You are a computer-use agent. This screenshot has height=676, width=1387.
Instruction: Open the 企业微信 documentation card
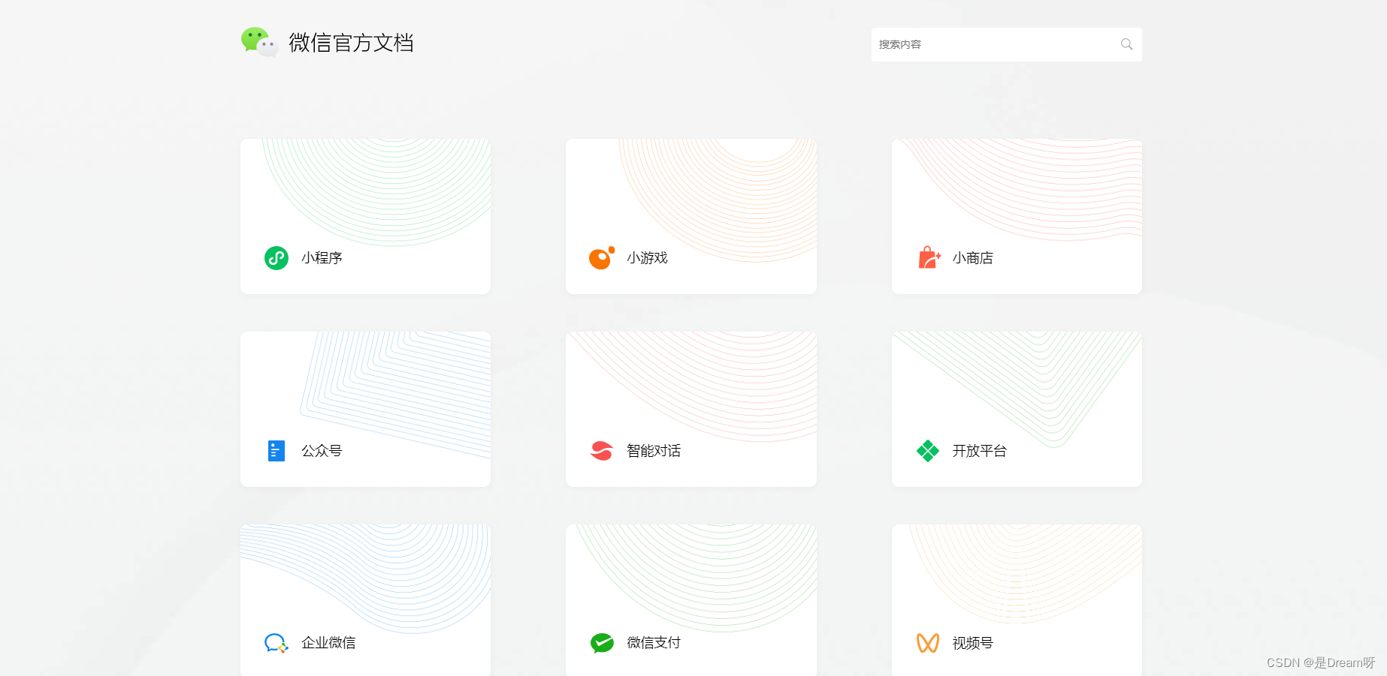coord(365,593)
